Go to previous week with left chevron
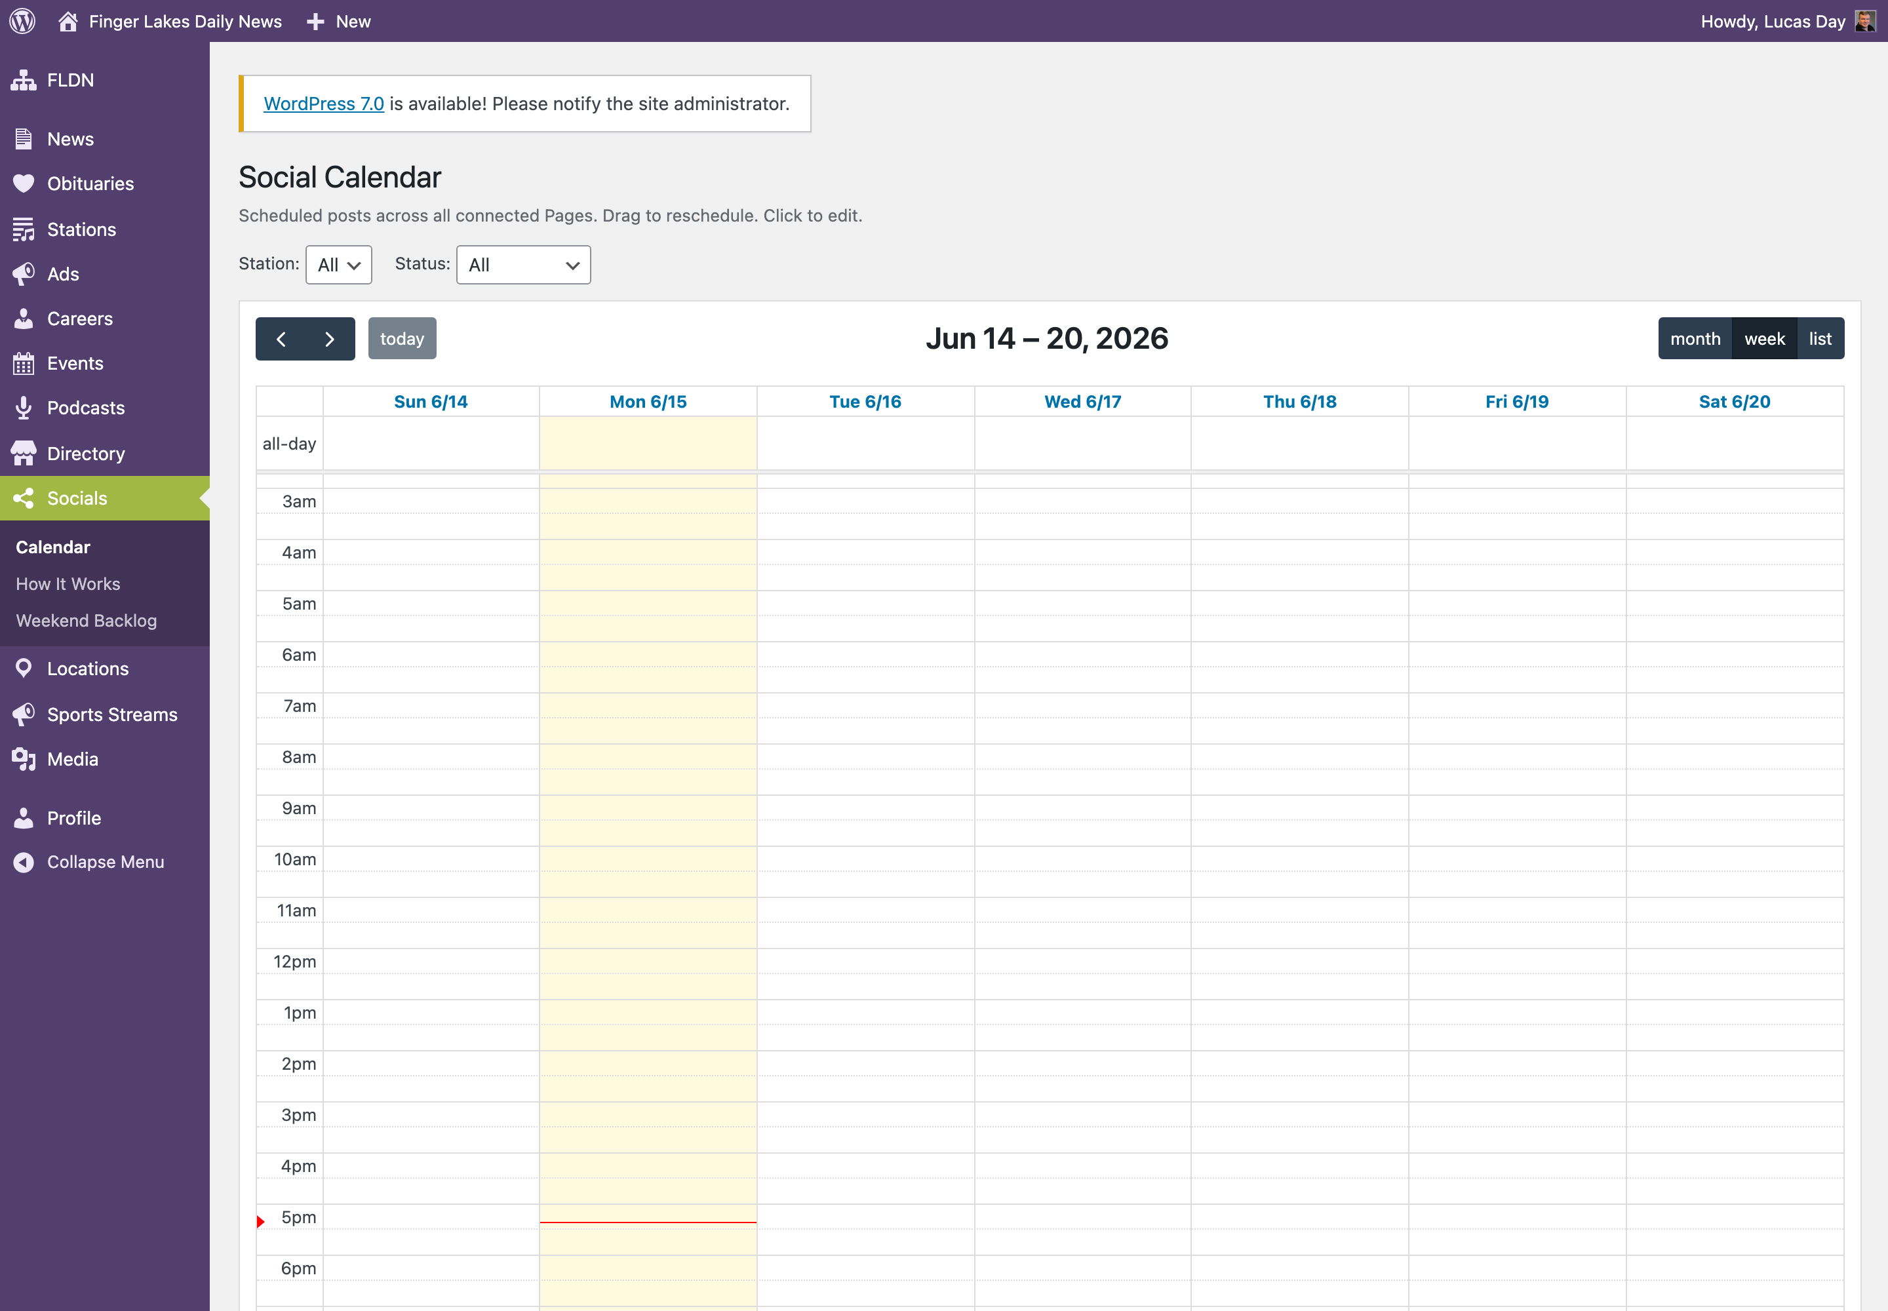 281,338
